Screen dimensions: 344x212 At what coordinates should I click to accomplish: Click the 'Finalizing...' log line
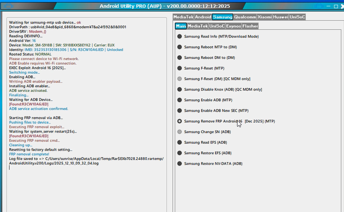point(19,95)
